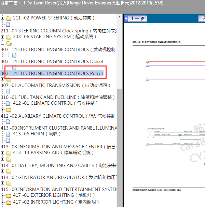Select '303 -14 ELECTRONIC ENGINE CONTROLS (发动机控制' label
205x207 pixels.
pyautogui.click(x=58, y=49)
